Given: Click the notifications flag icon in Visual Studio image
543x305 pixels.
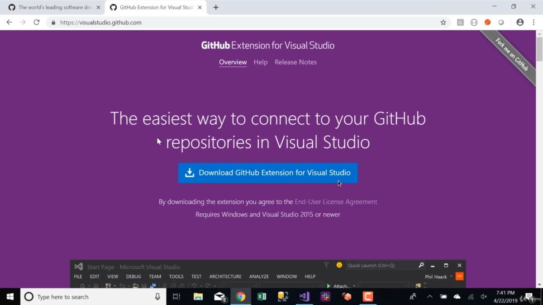Looking at the screenshot, I should click(326, 265).
